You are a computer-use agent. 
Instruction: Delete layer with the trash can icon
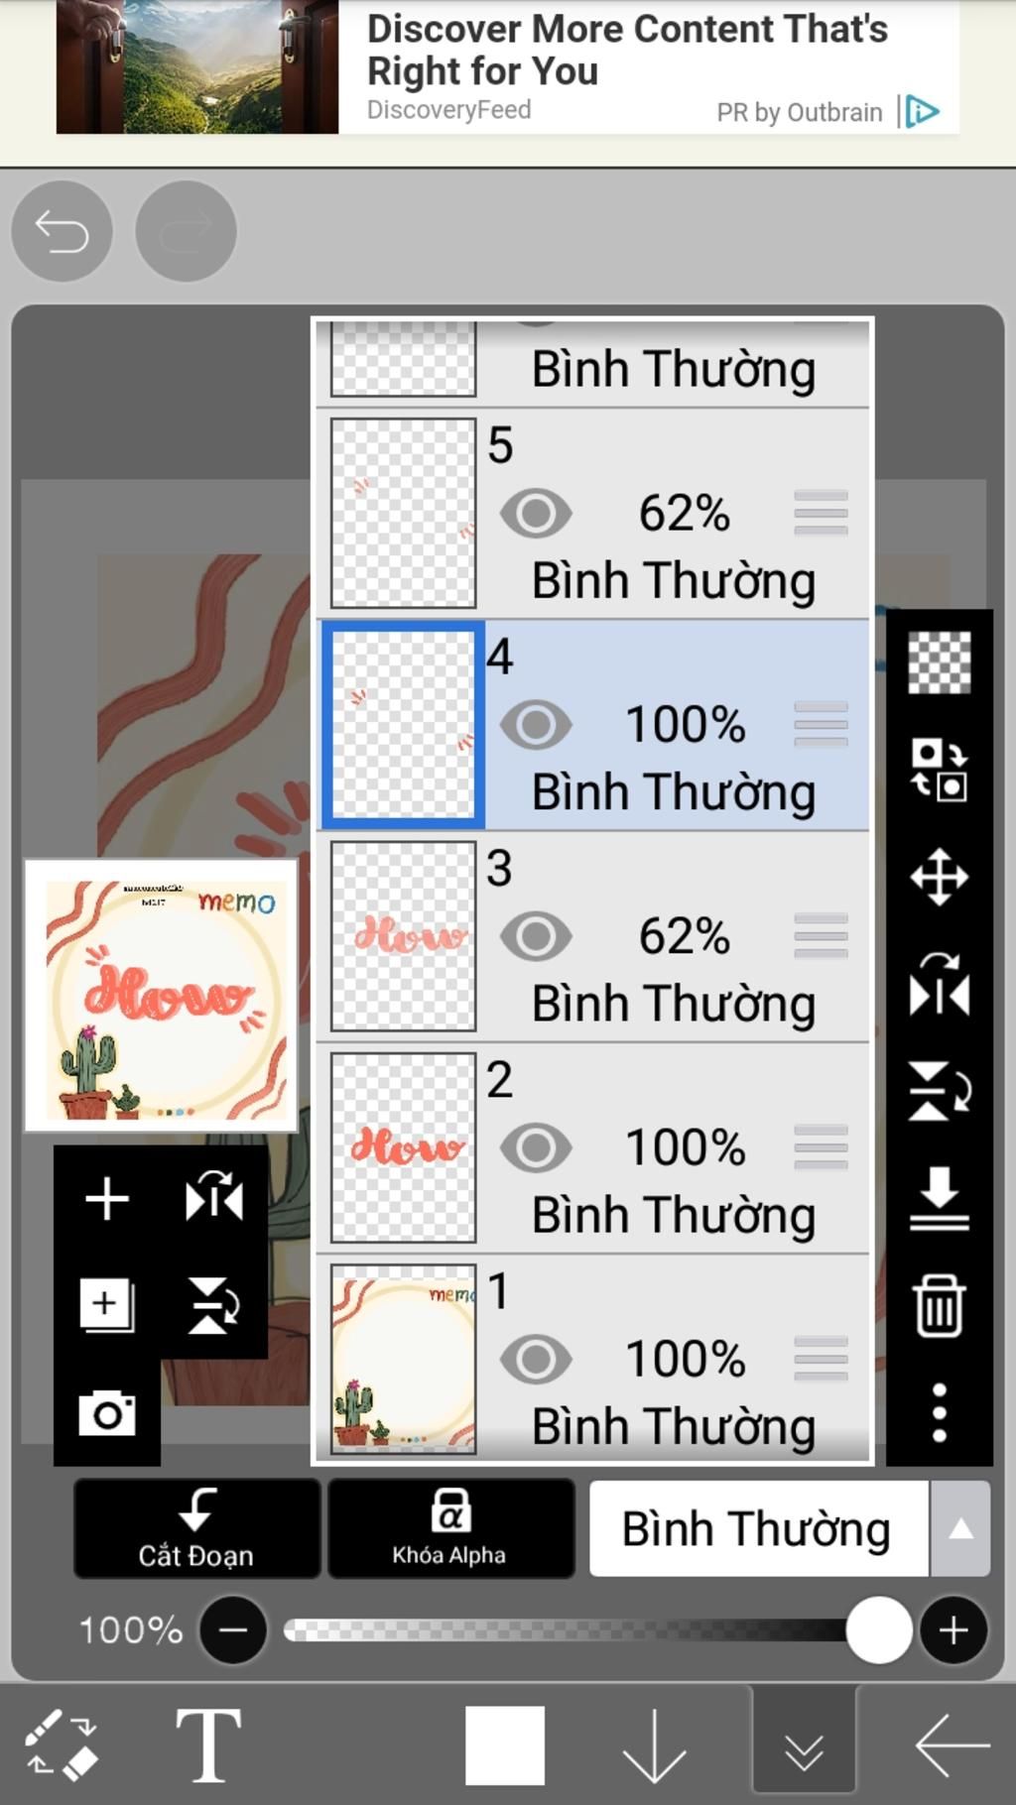pyautogui.click(x=939, y=1306)
